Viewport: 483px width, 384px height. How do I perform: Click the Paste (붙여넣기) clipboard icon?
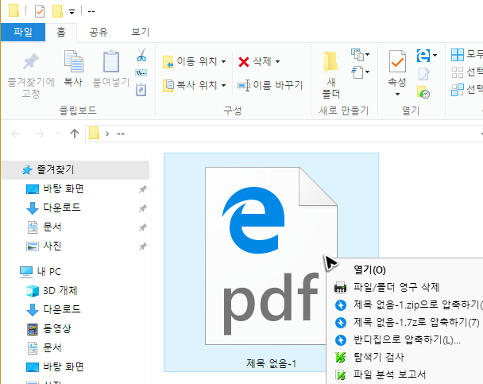point(111,61)
